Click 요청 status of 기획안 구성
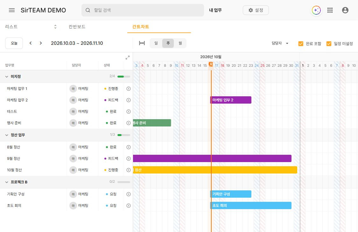 tap(111, 194)
